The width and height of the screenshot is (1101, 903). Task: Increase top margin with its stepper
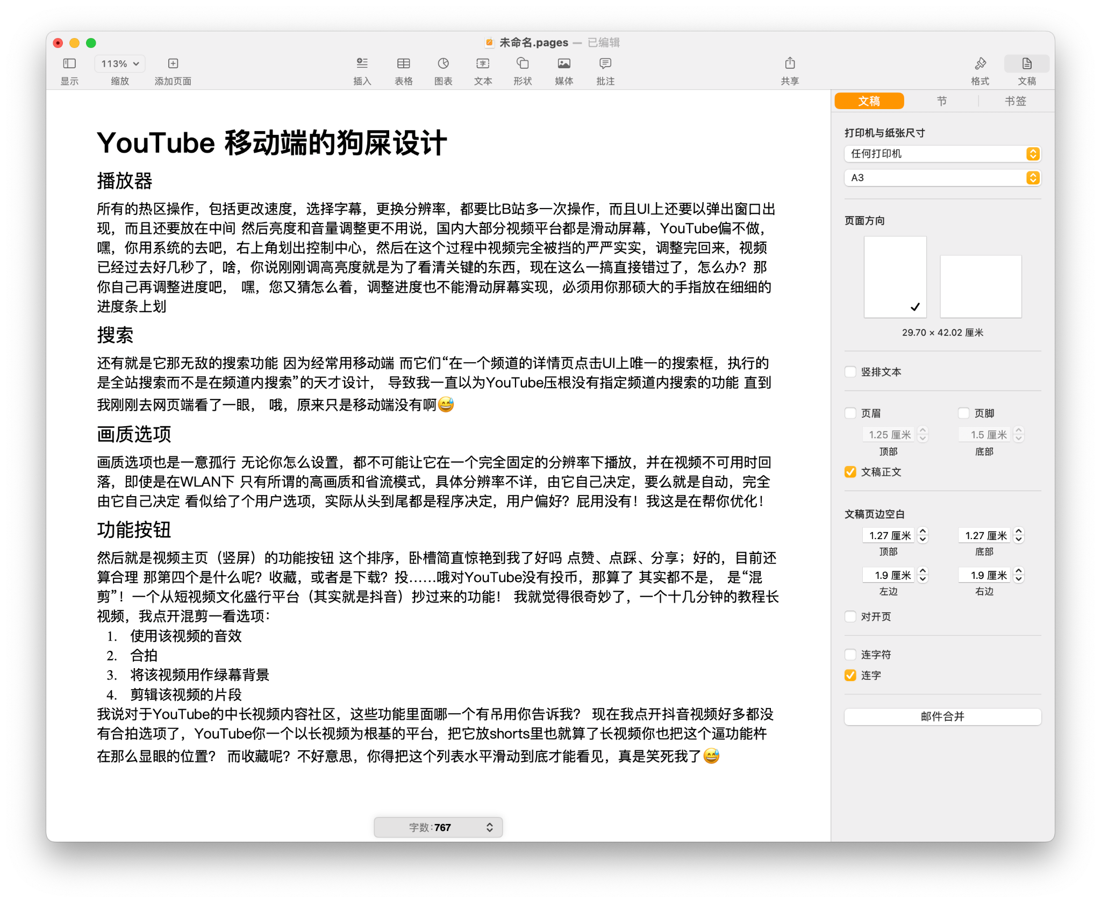coord(923,532)
